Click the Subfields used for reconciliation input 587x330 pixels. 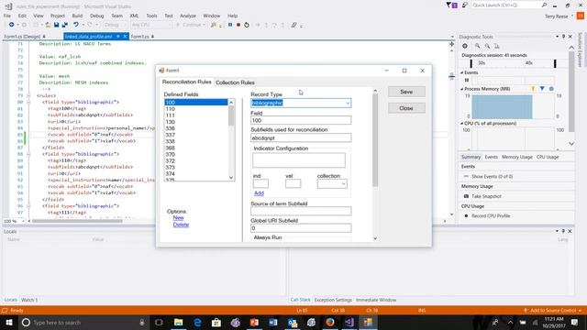pyautogui.click(x=301, y=137)
